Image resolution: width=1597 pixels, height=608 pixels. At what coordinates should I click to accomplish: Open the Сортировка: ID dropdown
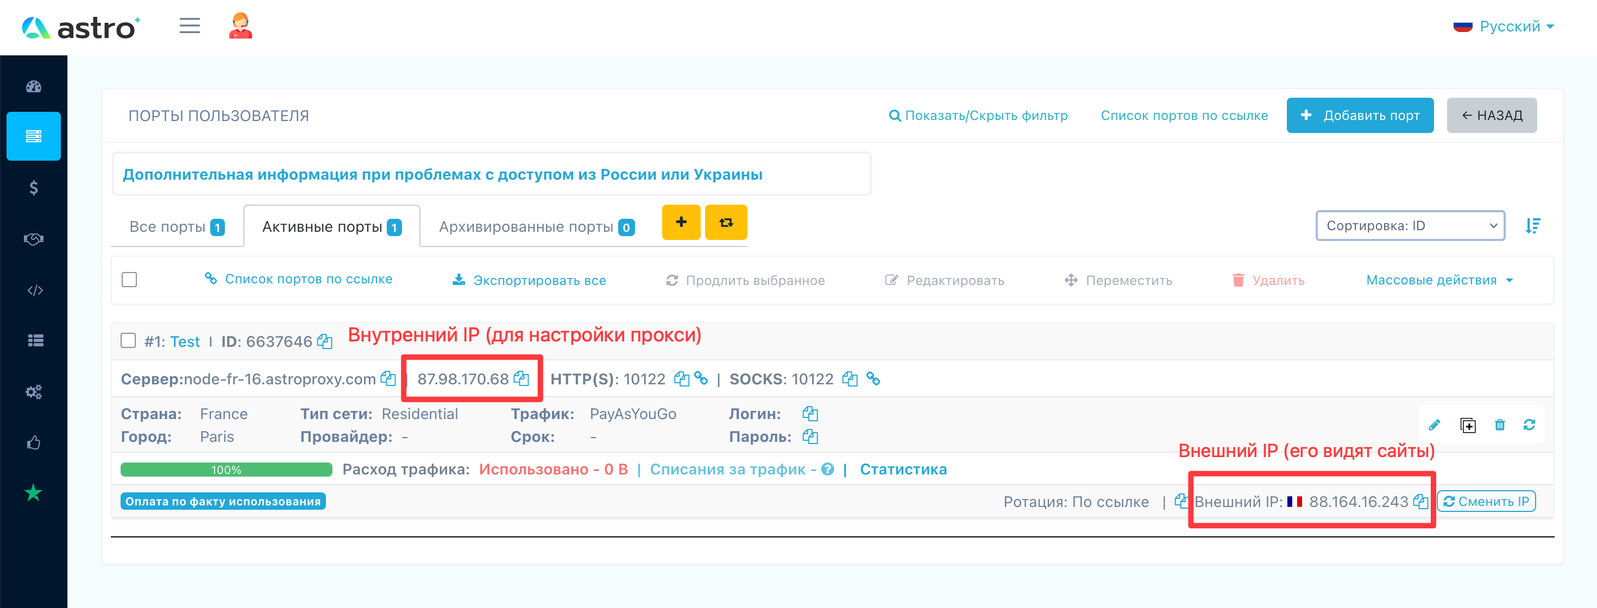point(1410,226)
